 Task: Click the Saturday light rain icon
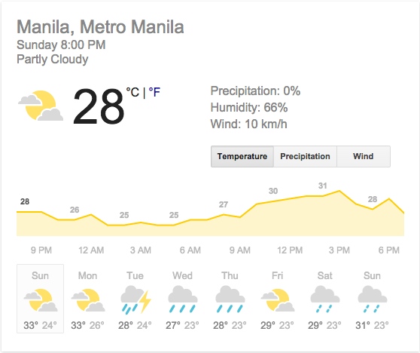[325, 299]
